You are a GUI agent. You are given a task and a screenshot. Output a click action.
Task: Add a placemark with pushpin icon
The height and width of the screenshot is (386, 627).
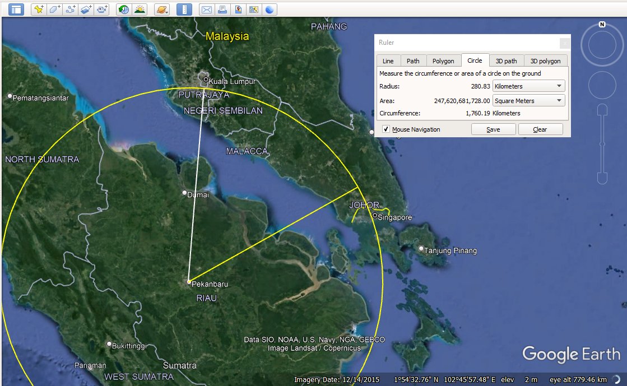point(39,9)
